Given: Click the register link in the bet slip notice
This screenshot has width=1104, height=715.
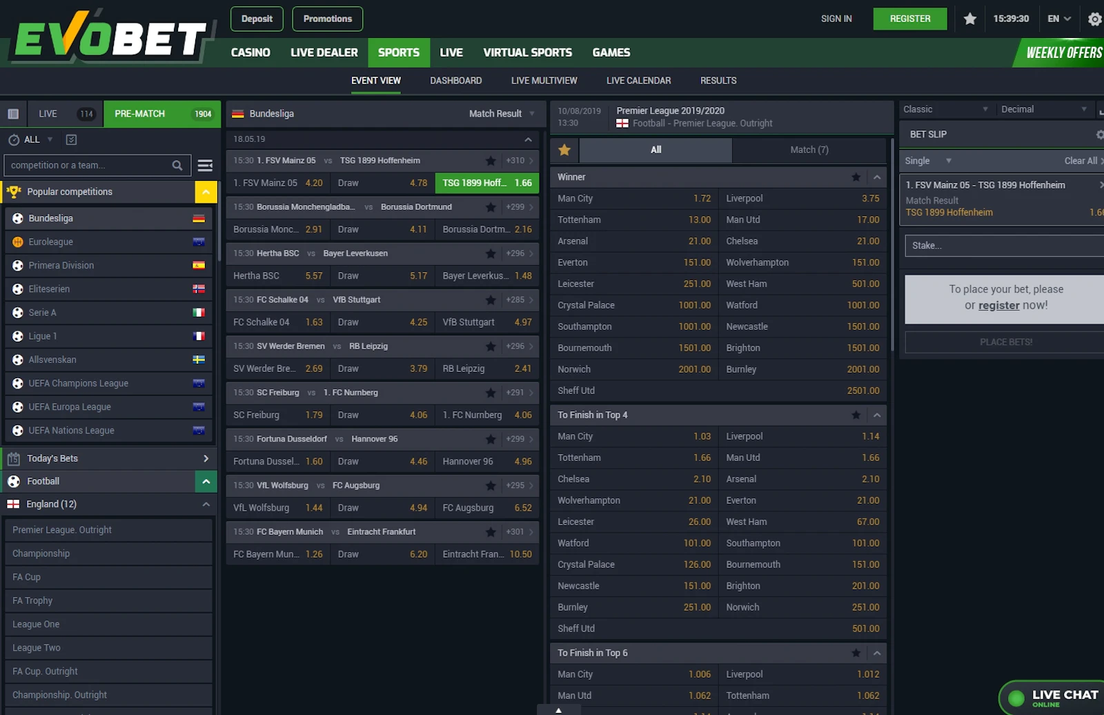Looking at the screenshot, I should pyautogui.click(x=998, y=305).
